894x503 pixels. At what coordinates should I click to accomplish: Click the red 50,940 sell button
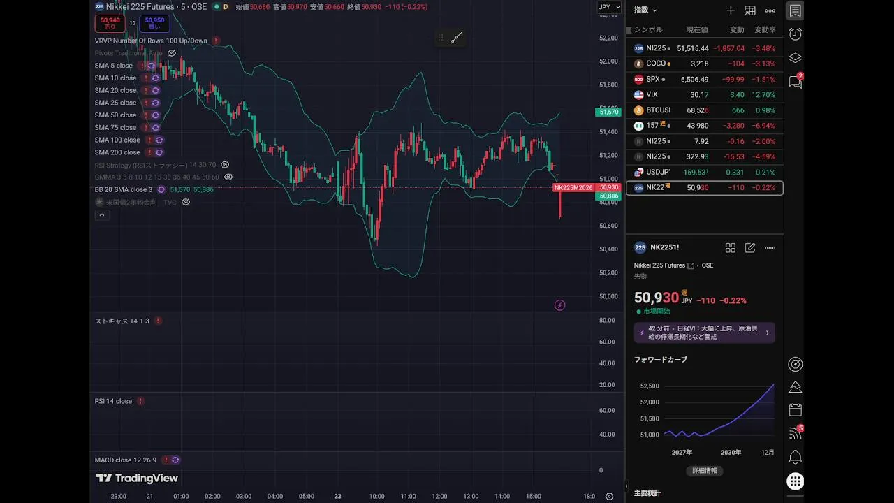pos(110,23)
